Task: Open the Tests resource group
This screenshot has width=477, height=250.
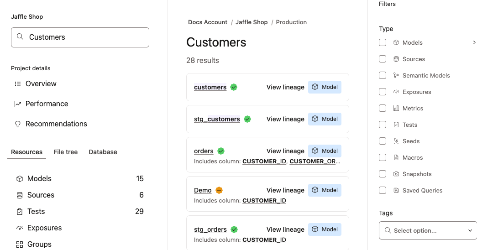Action: click(x=36, y=212)
